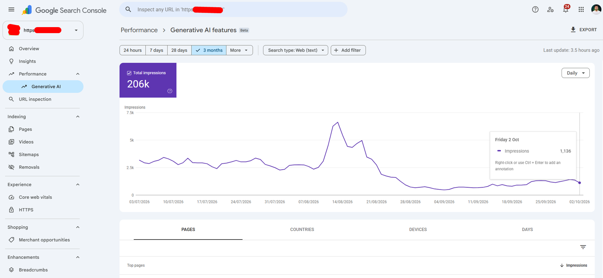
Task: Click the Overview home icon
Action: pos(11,49)
